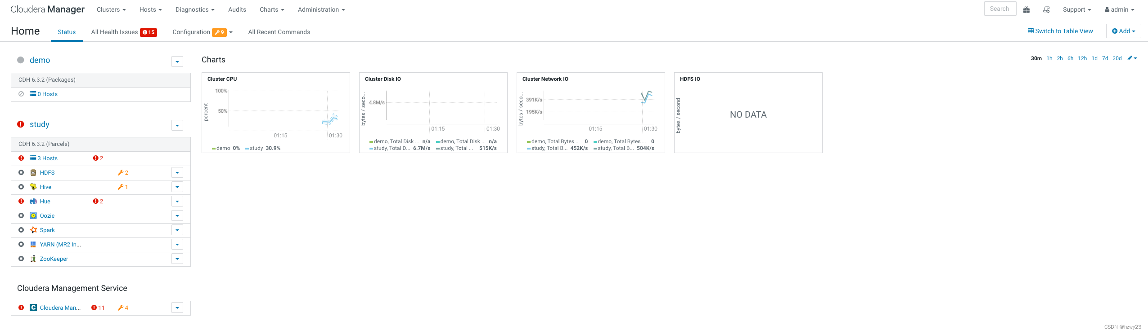1148x334 pixels.
Task: Click the red health error icon beside study cluster
Action: point(21,124)
